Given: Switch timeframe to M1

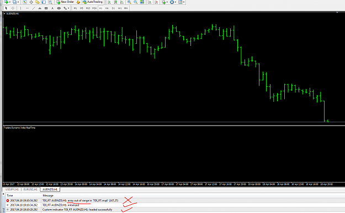Looking at the screenshot, I should [x=75, y=8].
